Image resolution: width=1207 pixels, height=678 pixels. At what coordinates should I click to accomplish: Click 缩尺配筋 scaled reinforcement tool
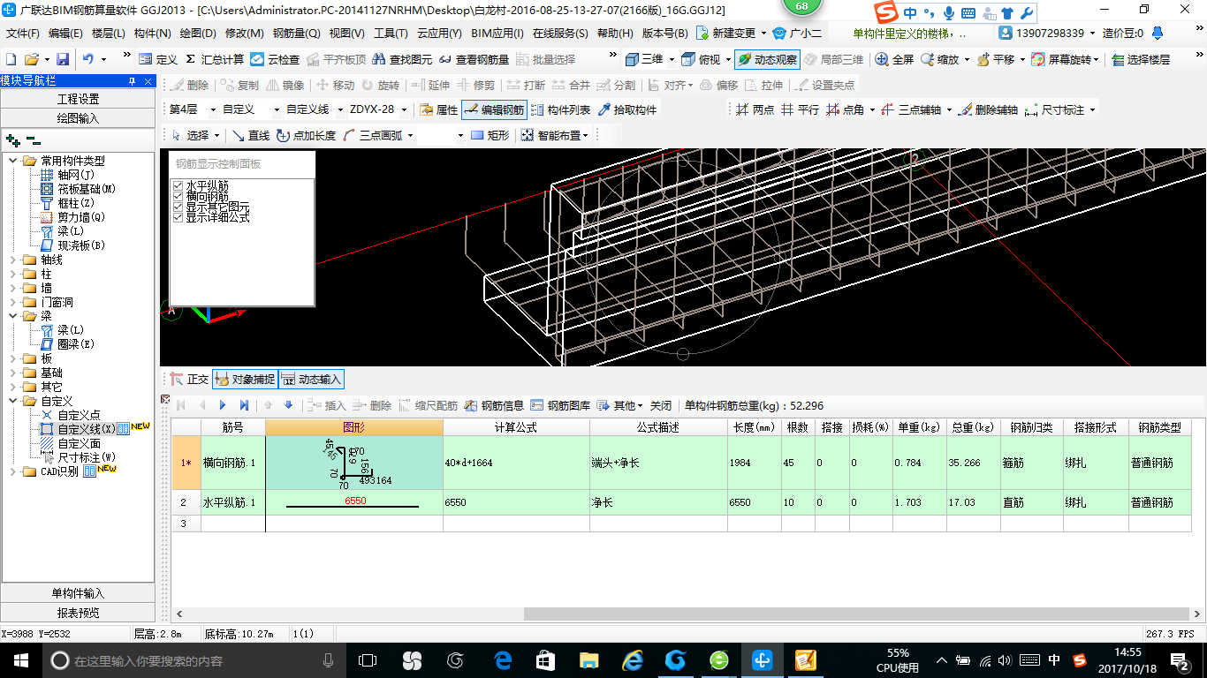pos(428,405)
